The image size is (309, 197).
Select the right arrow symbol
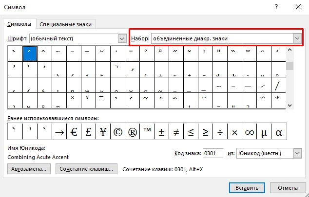pyautogui.click(x=59, y=132)
